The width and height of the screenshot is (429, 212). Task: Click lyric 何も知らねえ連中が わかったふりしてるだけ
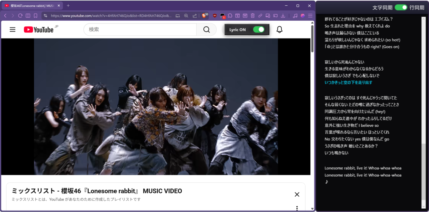click(358, 118)
